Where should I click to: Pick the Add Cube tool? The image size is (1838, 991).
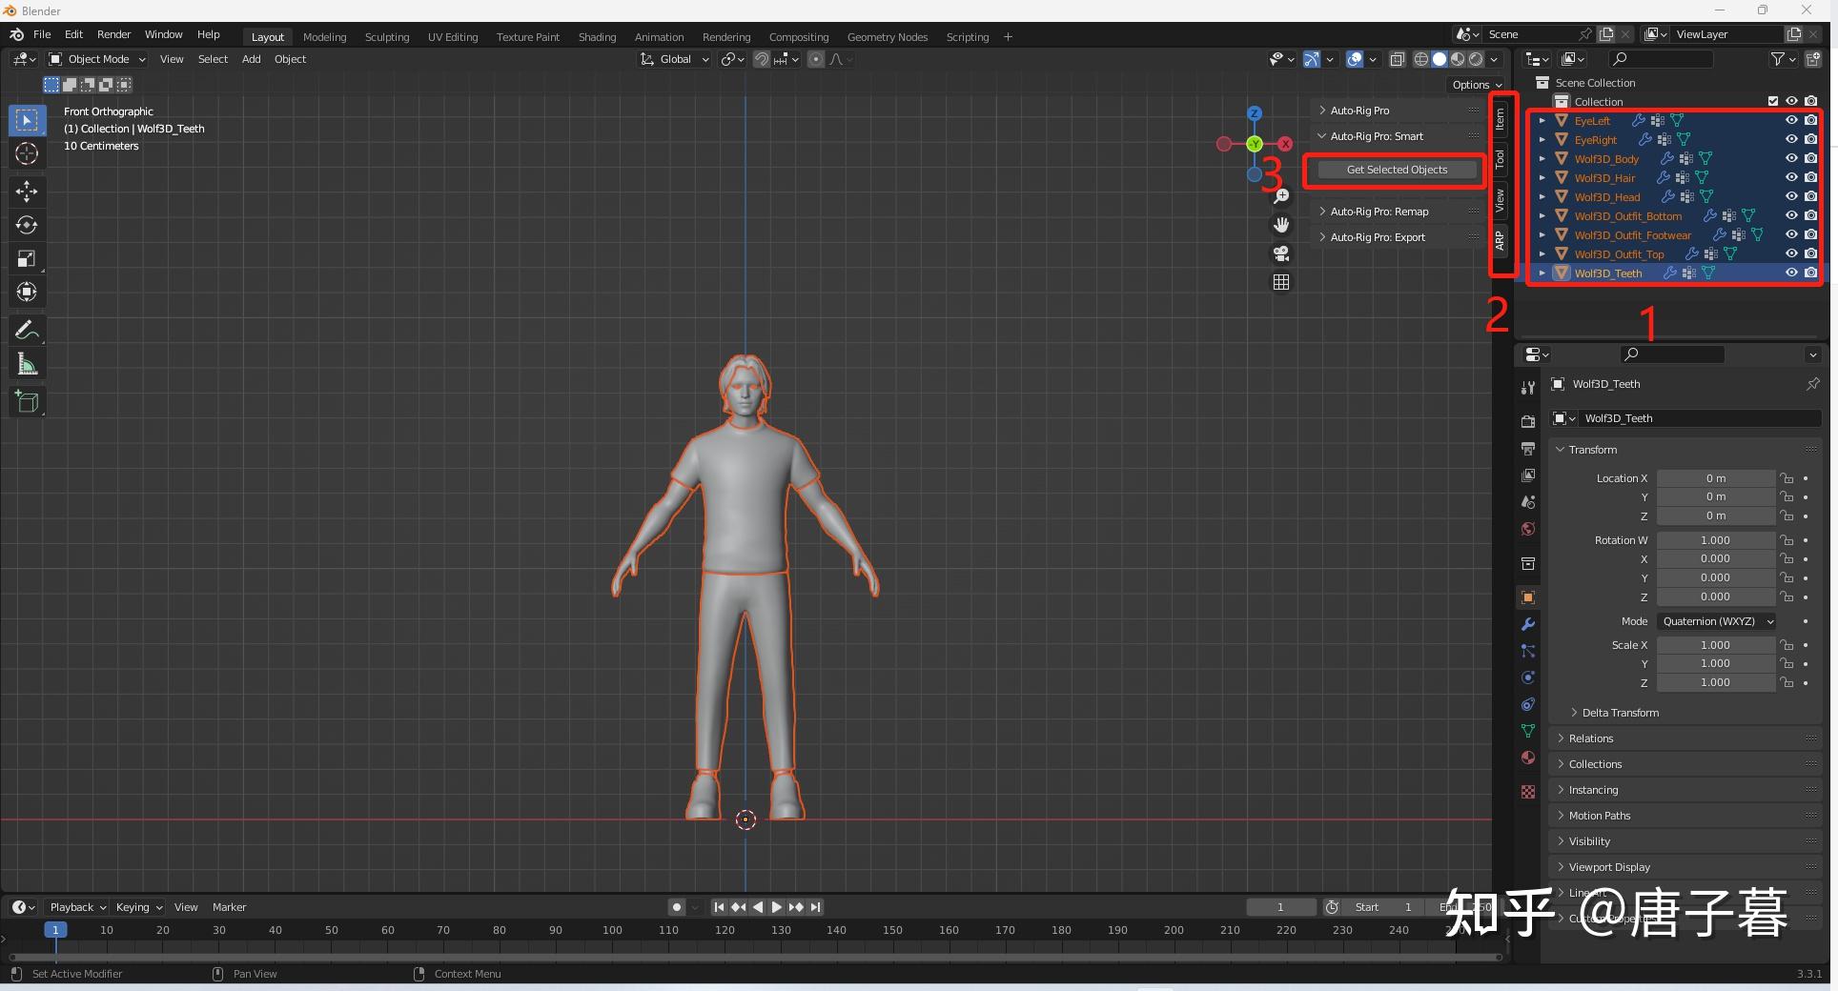tap(27, 401)
